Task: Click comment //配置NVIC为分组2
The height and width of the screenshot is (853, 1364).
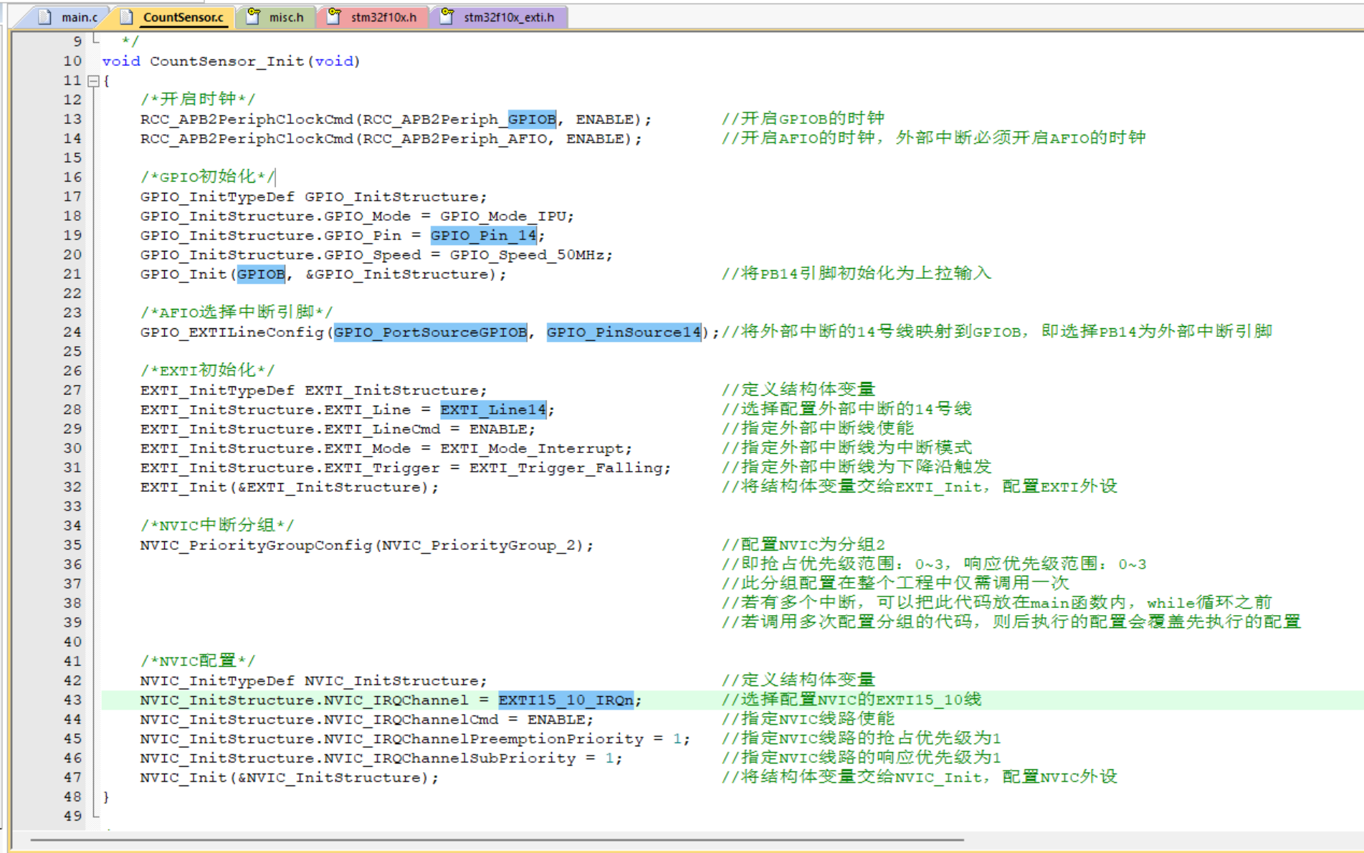Action: pos(803,544)
